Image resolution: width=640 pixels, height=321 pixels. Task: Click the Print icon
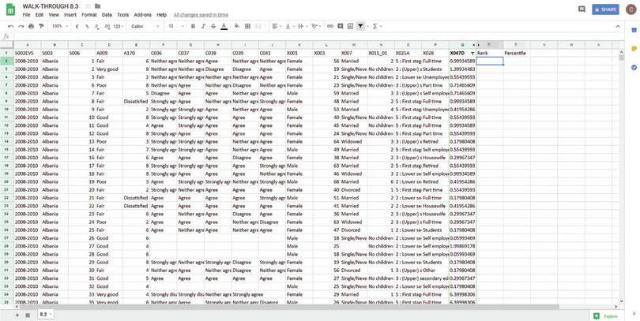coord(31,26)
